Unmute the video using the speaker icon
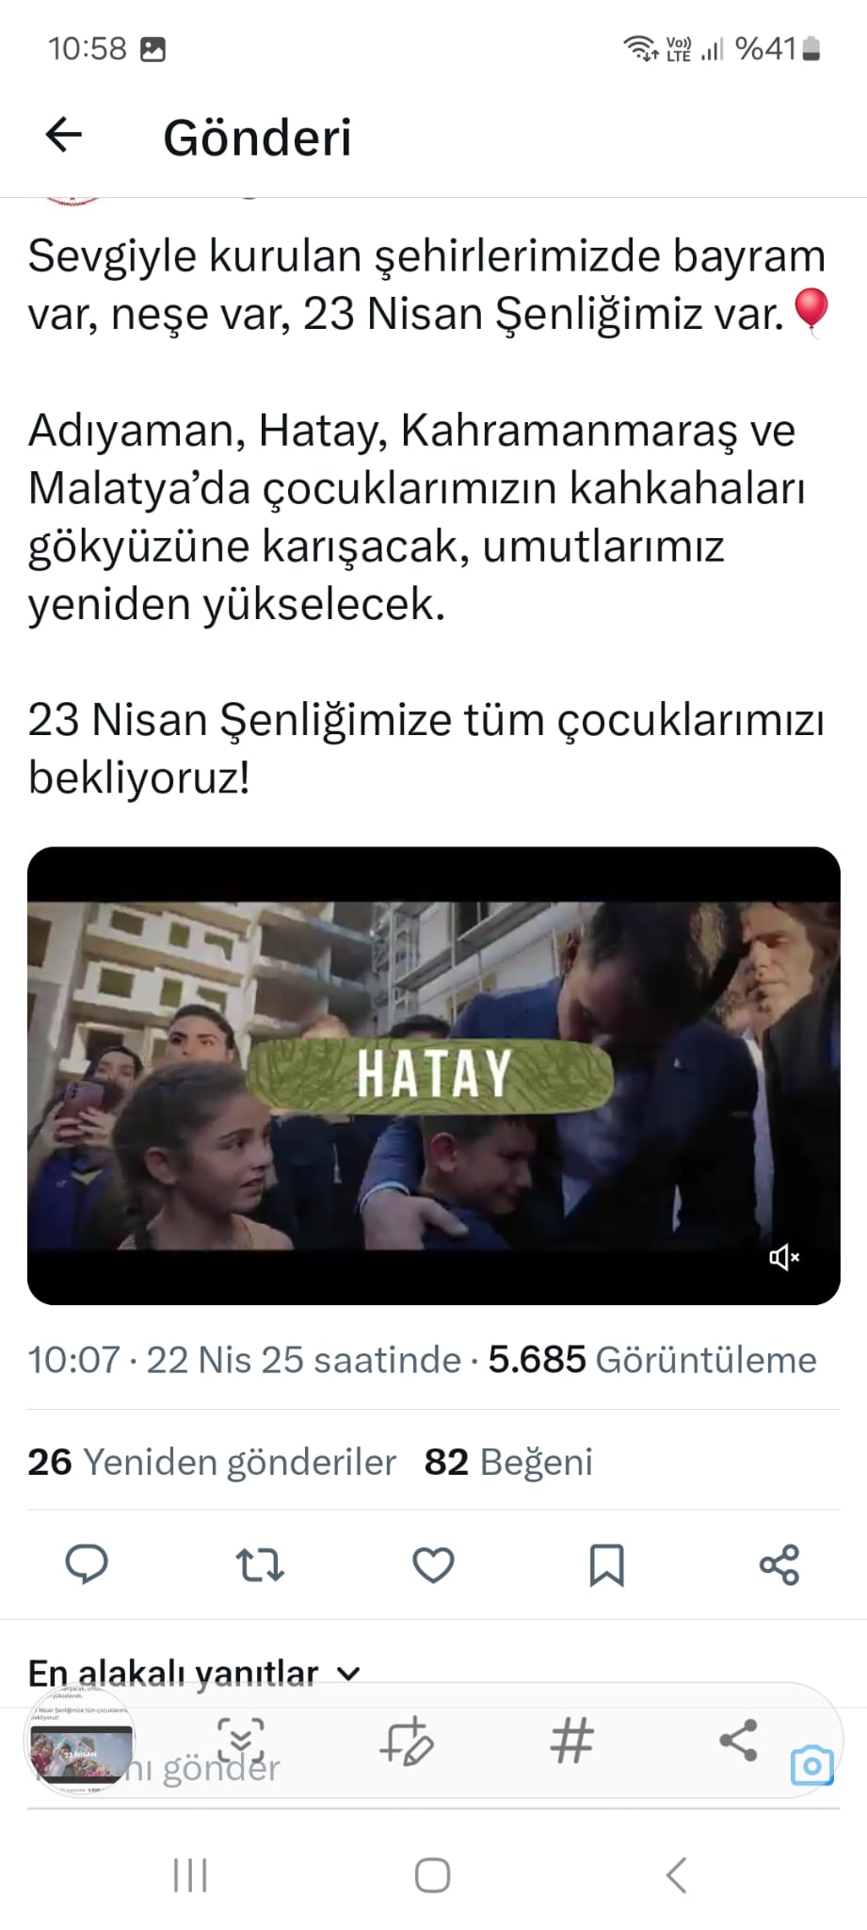Viewport: 867px width, 1930px height. 784,1257
